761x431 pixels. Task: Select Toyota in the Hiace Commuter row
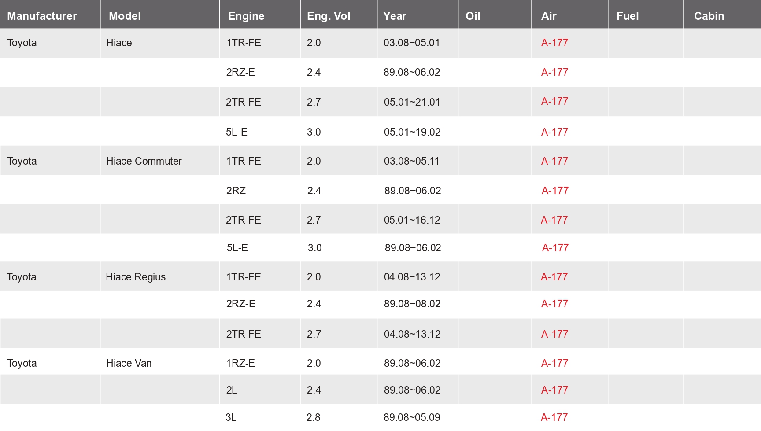click(x=22, y=161)
